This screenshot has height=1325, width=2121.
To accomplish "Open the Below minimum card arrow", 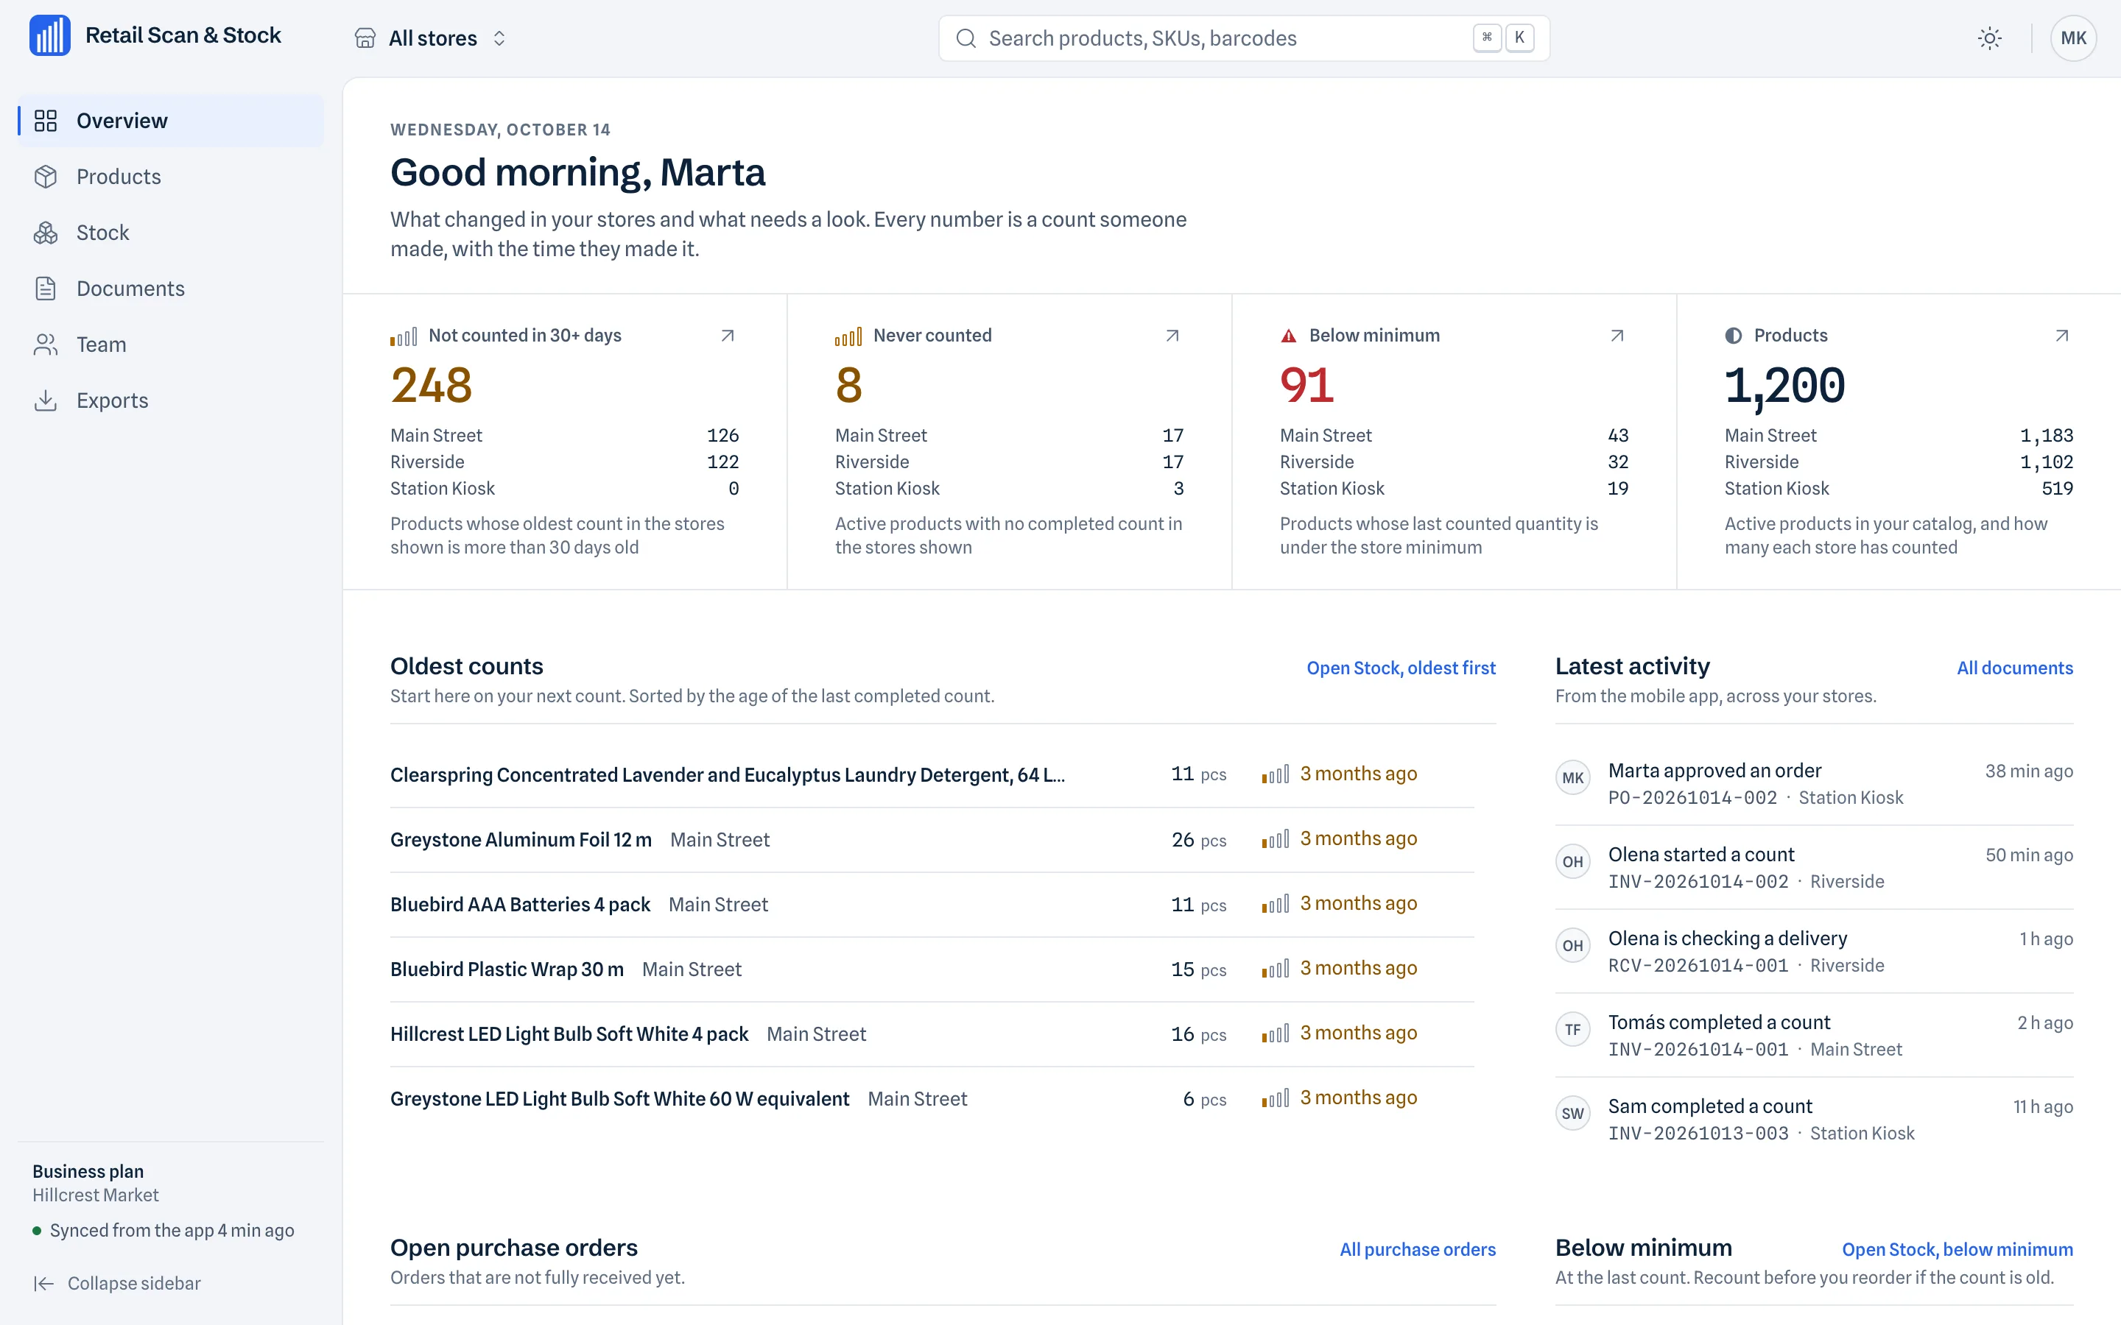I will (x=1617, y=336).
